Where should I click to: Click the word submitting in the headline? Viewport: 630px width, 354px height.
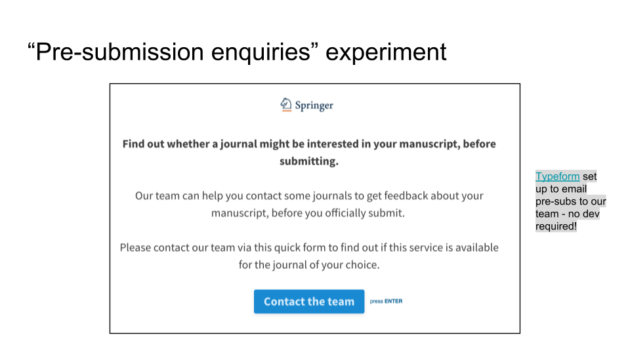(309, 161)
